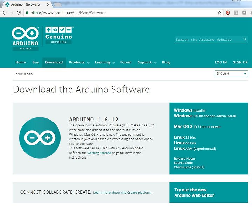This screenshot has height=207, width=252.
Task: Open the Source Code link
Action: click(x=183, y=163)
